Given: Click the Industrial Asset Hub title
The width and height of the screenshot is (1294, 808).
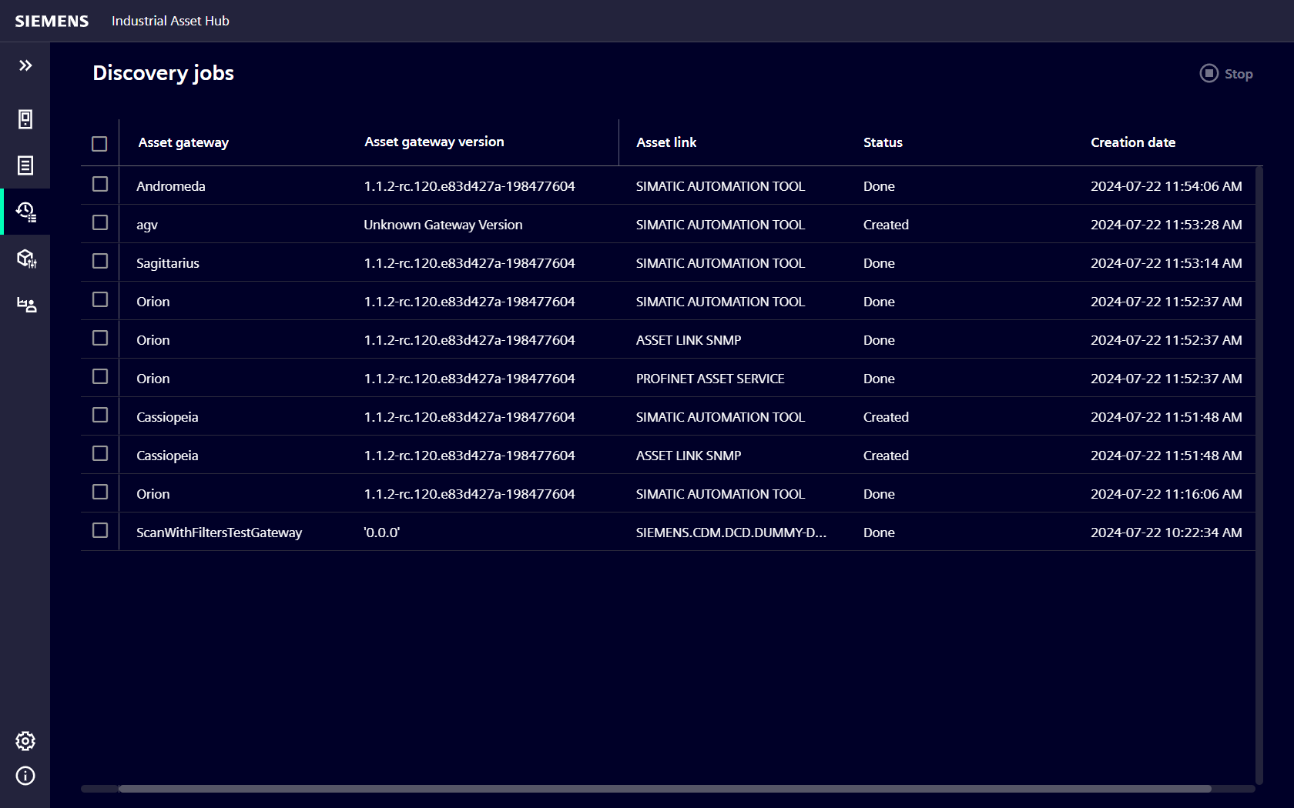Looking at the screenshot, I should click(x=170, y=21).
